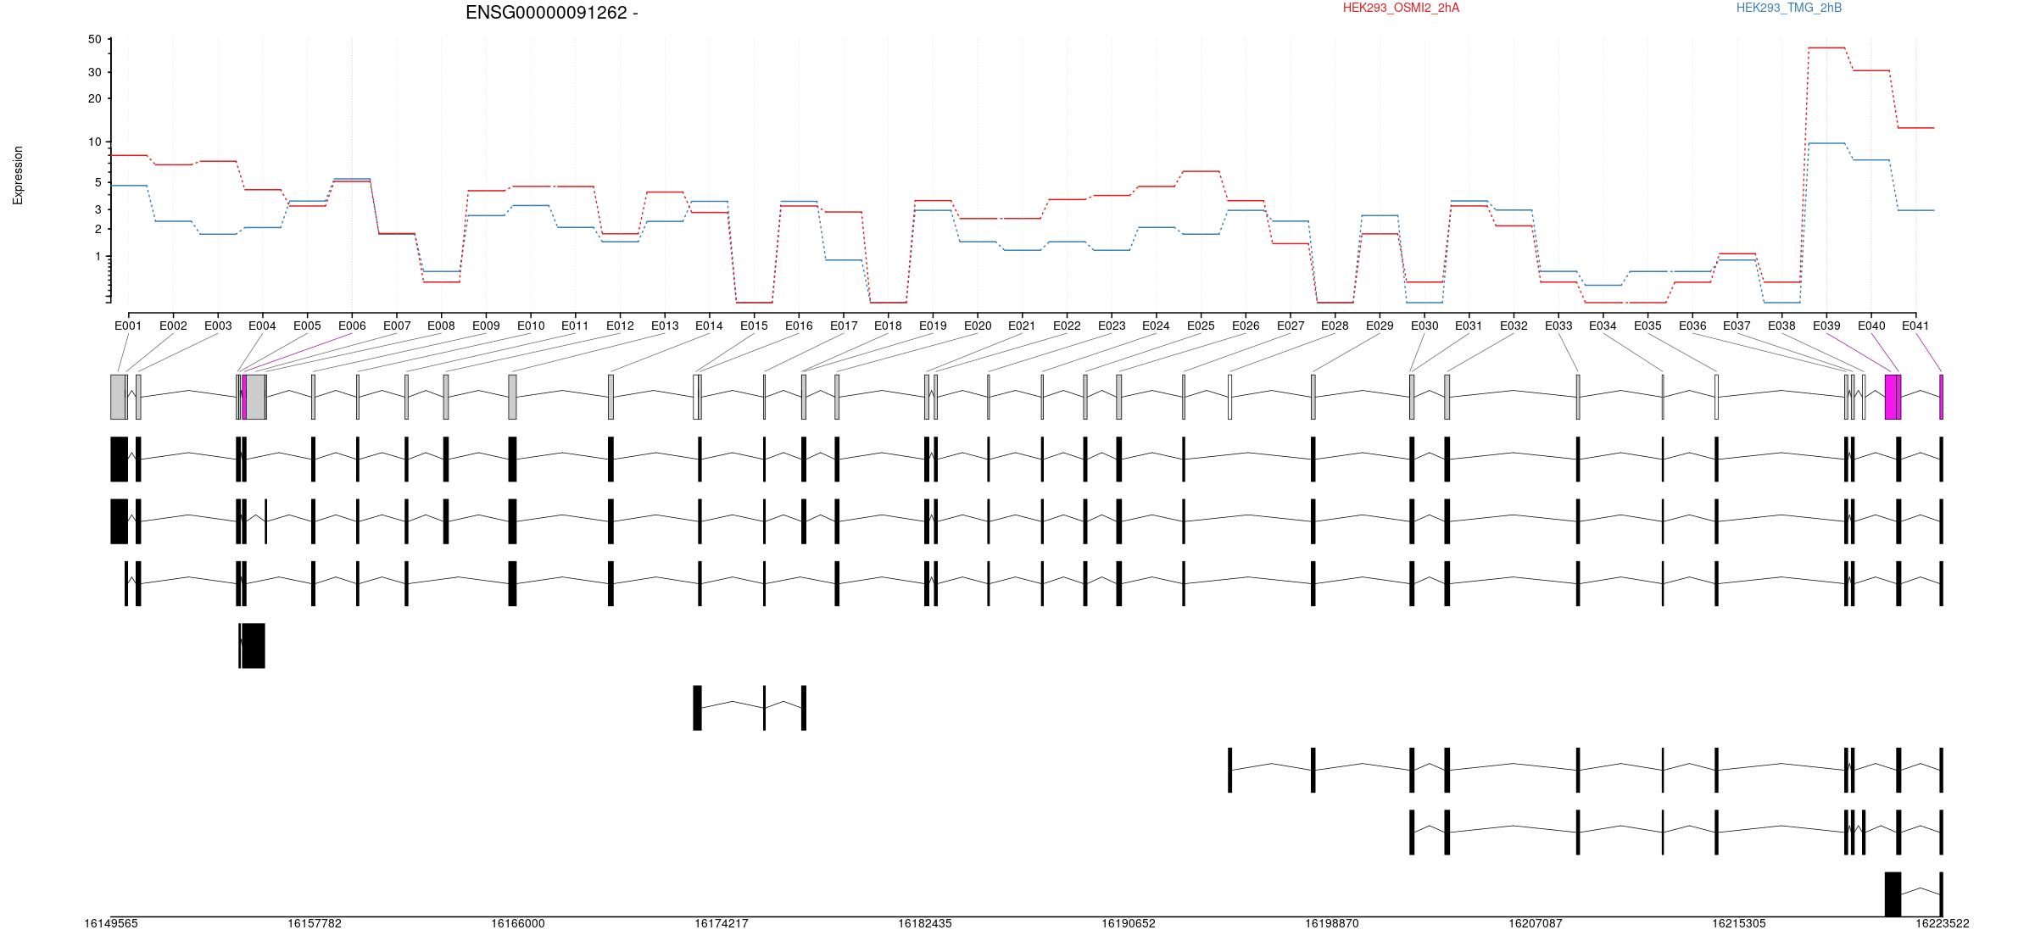Screen dimensions: 2035x941
Task: Click exon label E001
Action: (128, 326)
